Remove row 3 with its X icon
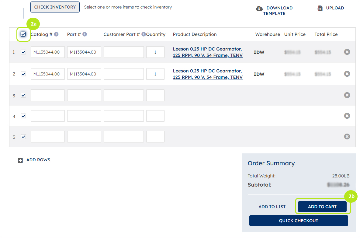360x238 pixels. [x=347, y=95]
